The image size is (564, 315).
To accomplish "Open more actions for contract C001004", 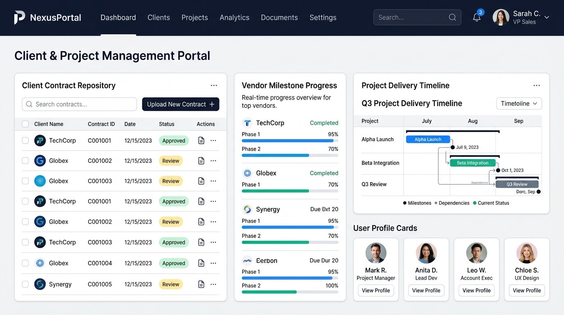I will coord(213,263).
